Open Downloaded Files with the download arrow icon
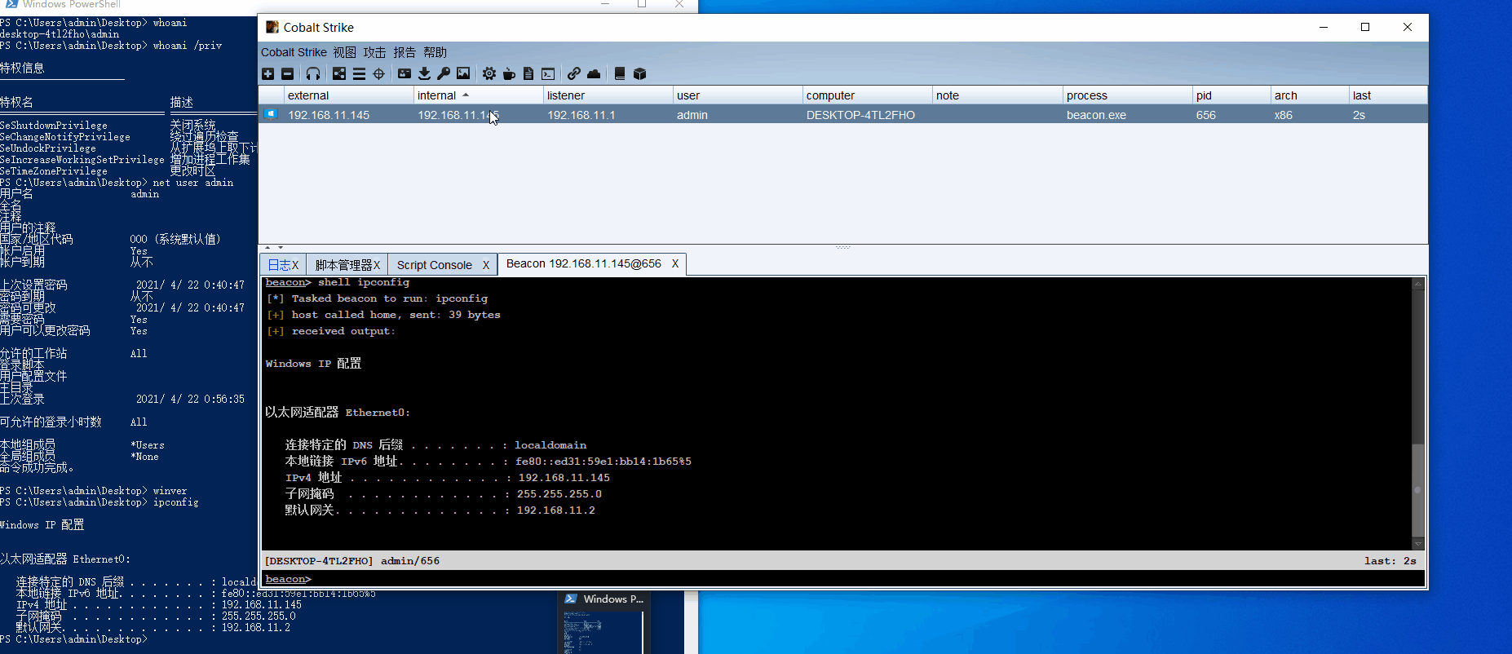The width and height of the screenshot is (1512, 654). (424, 74)
